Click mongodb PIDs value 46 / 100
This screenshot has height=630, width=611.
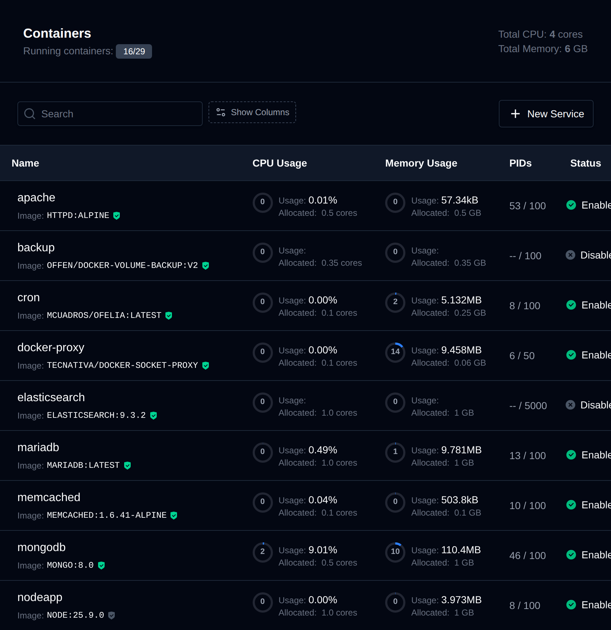point(527,556)
